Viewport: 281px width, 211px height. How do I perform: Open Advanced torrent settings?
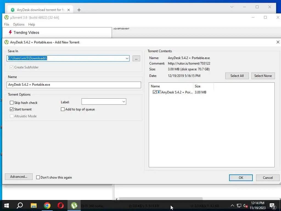(19, 177)
